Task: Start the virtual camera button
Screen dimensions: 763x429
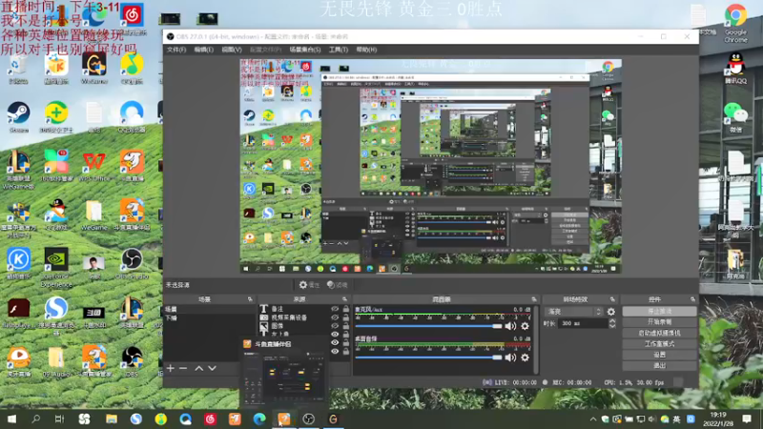Action: coord(659,333)
